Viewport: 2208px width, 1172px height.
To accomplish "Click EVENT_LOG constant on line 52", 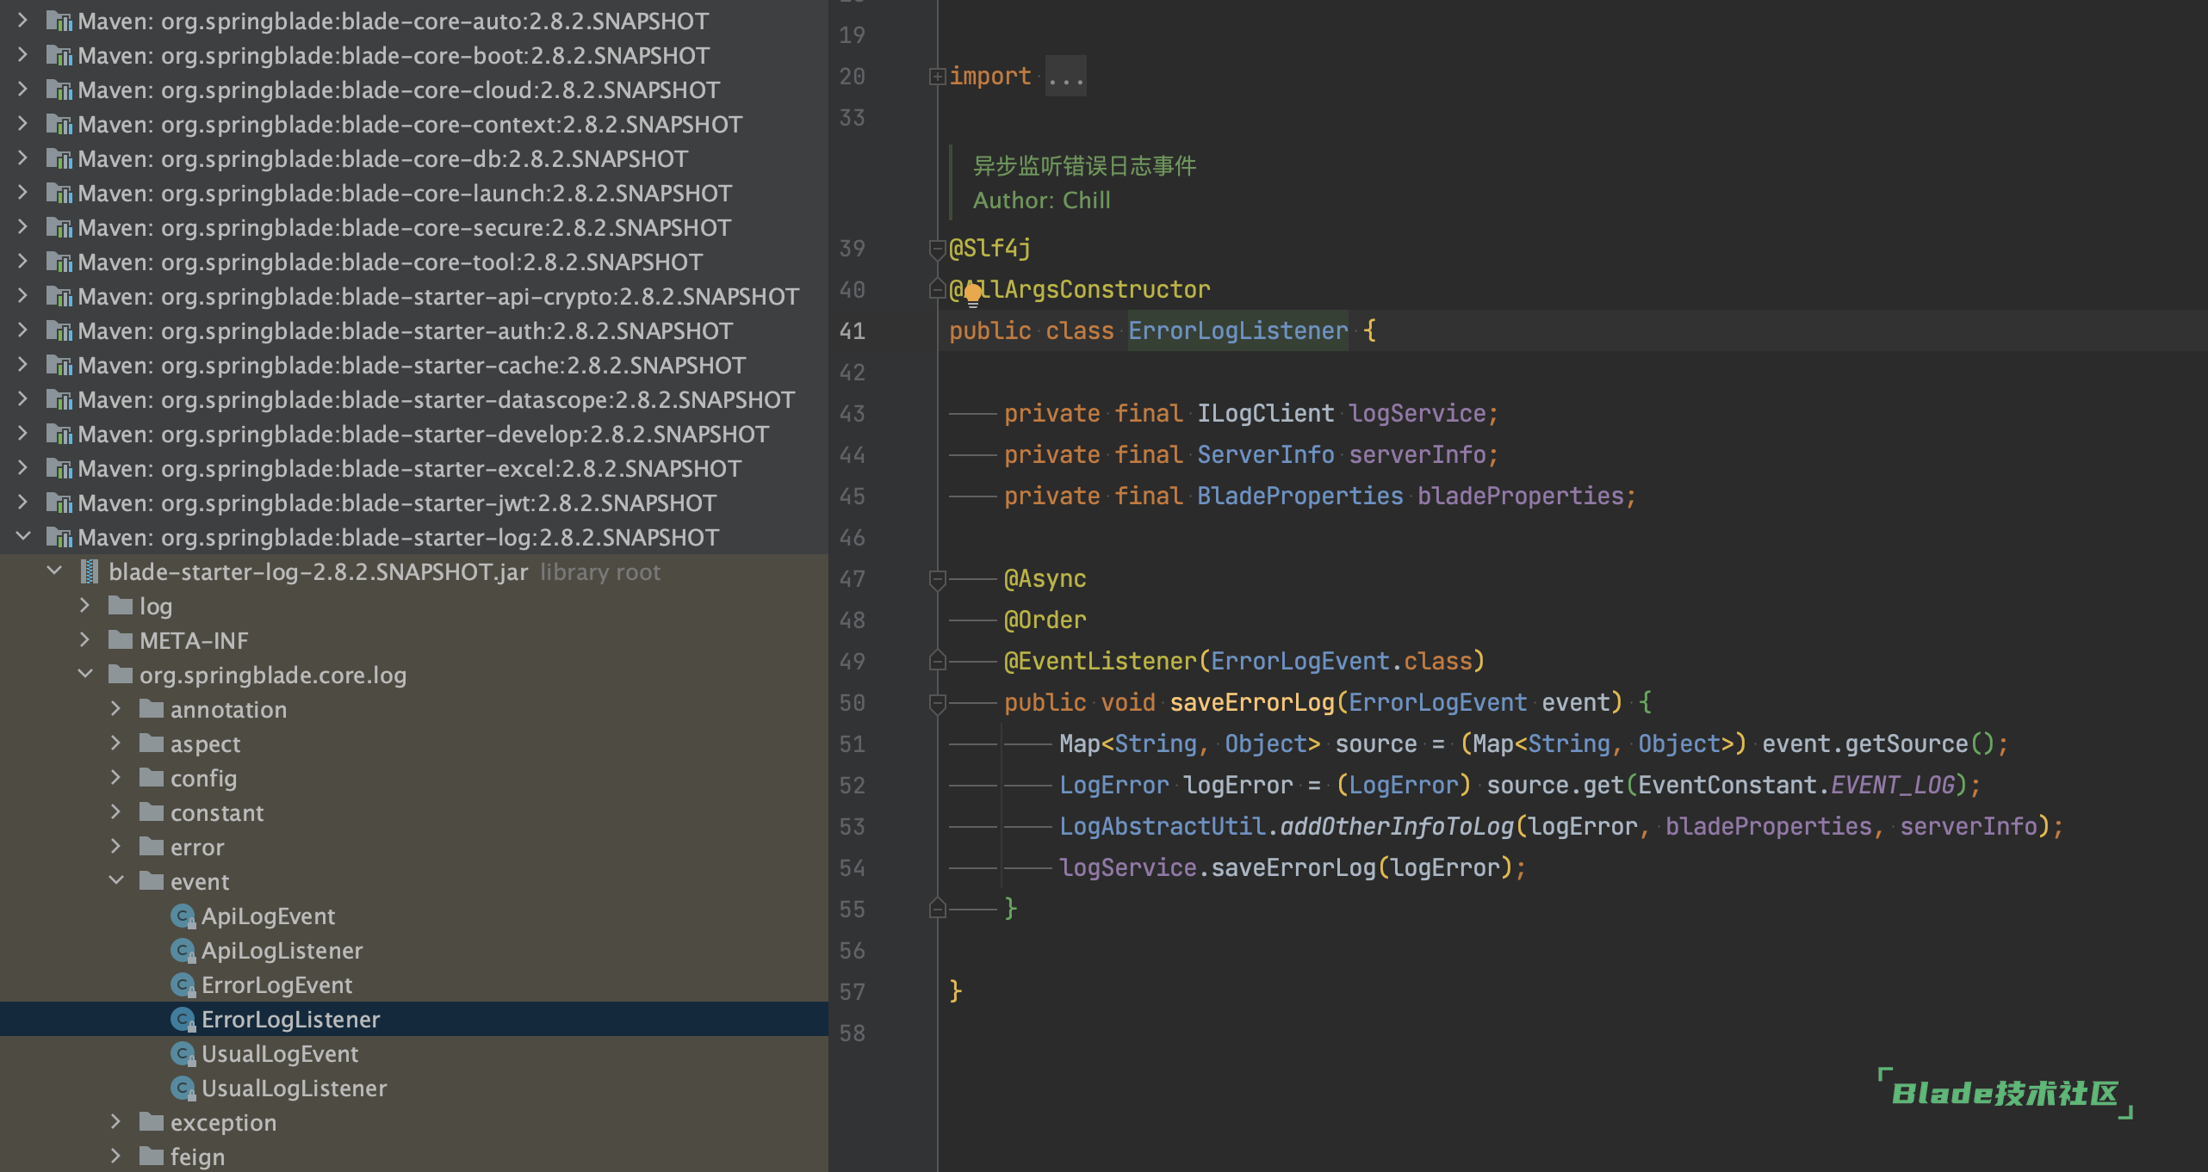I will pos(1892,785).
